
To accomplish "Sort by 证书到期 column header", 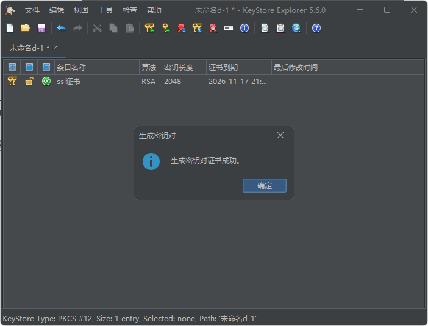I will tap(238, 67).
